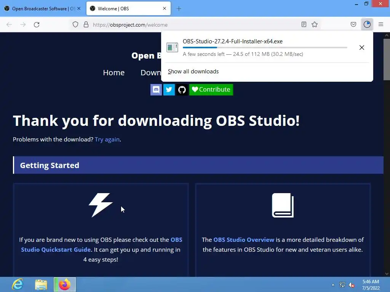Toggle reader view icon
390x292 pixels.
[x=304, y=24]
